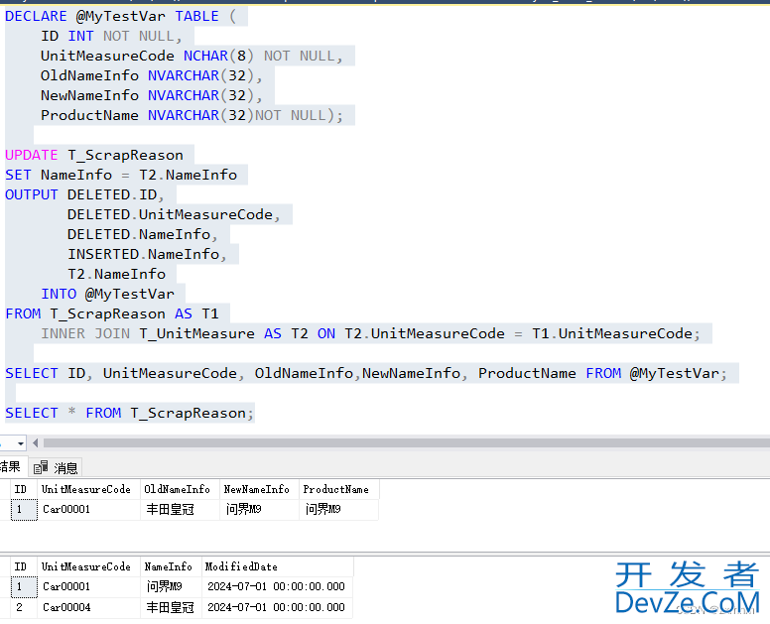The width and height of the screenshot is (770, 624).
Task: Click SELECT * FROM T_ScrapReason line
Action: click(x=129, y=414)
